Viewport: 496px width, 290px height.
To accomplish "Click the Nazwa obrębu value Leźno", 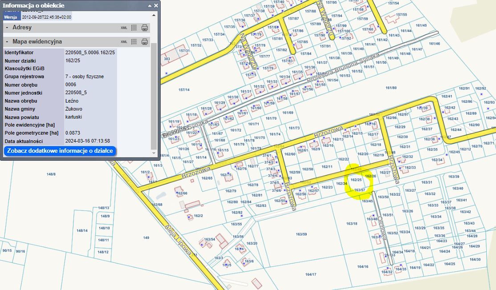I will pos(72,101).
